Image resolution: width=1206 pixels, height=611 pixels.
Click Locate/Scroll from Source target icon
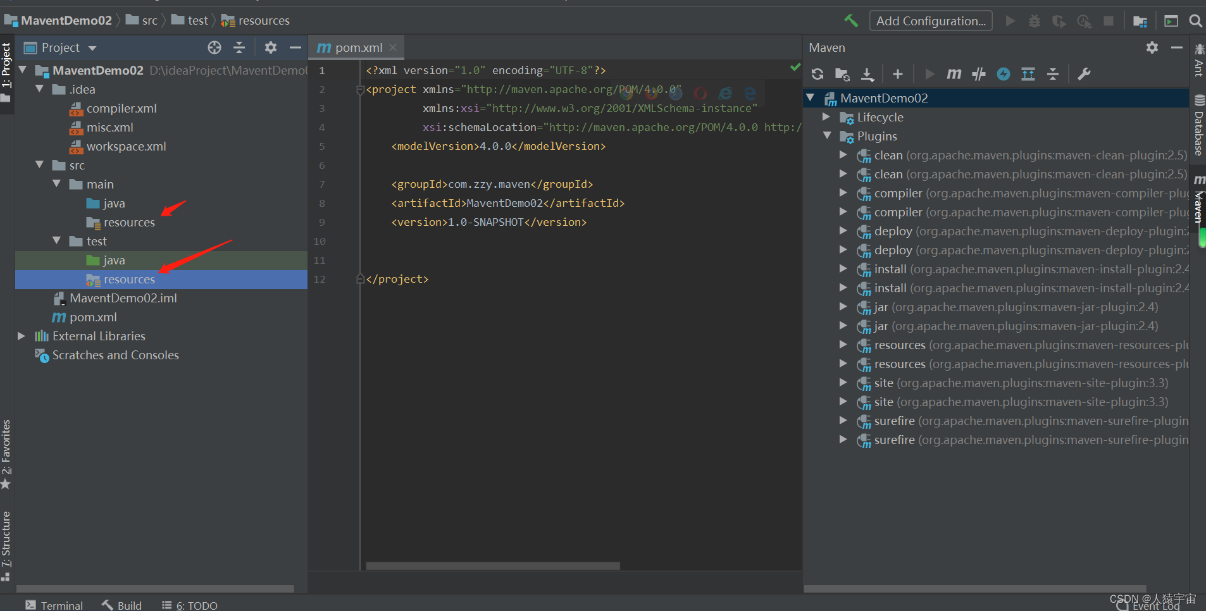coord(214,47)
